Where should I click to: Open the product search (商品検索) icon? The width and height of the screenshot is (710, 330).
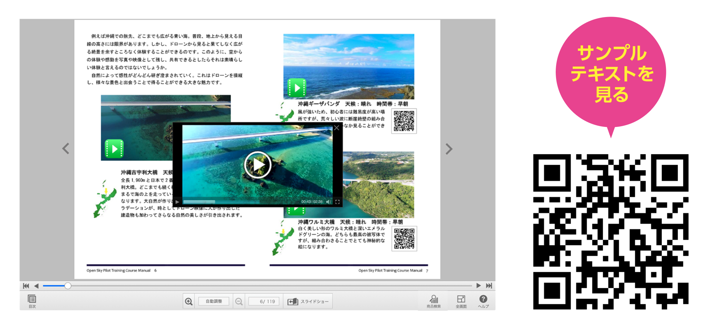click(433, 301)
